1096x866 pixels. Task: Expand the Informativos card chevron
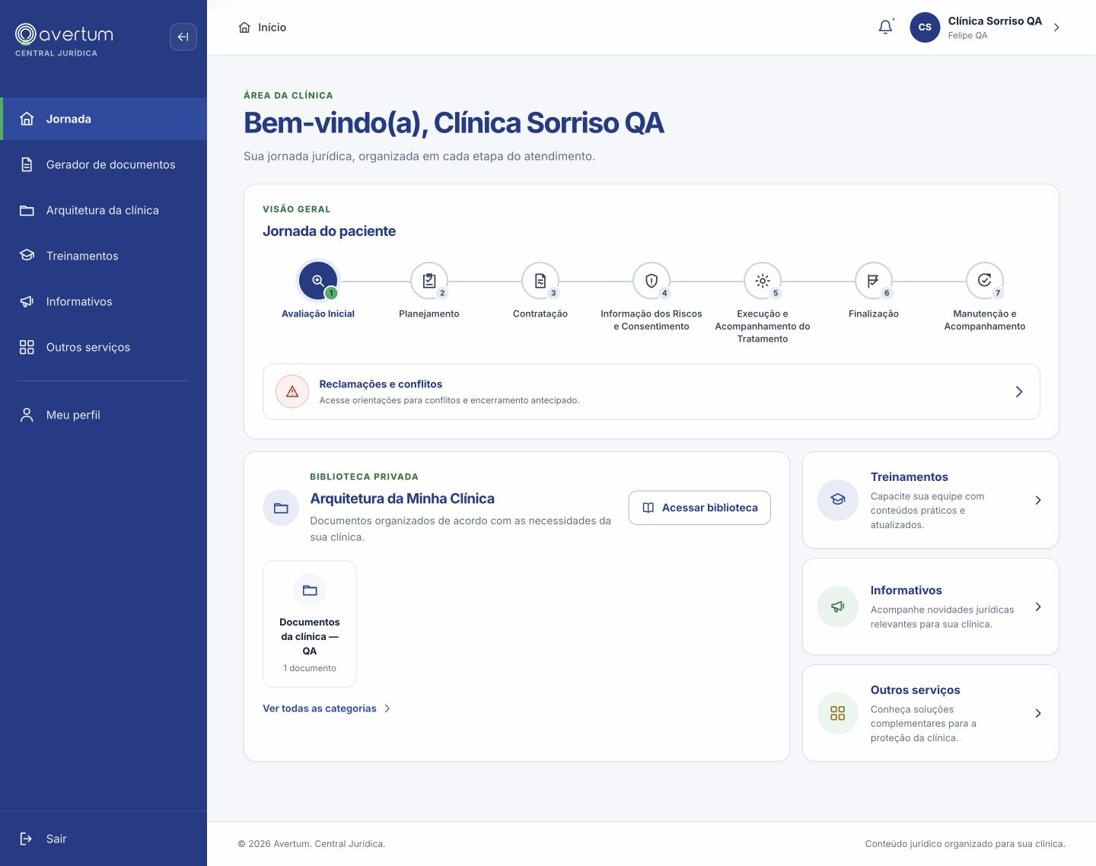1038,607
